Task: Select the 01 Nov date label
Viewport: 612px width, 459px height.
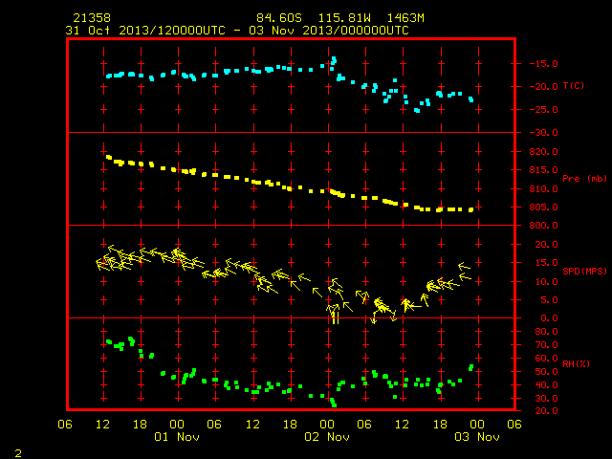Action: coord(177,437)
